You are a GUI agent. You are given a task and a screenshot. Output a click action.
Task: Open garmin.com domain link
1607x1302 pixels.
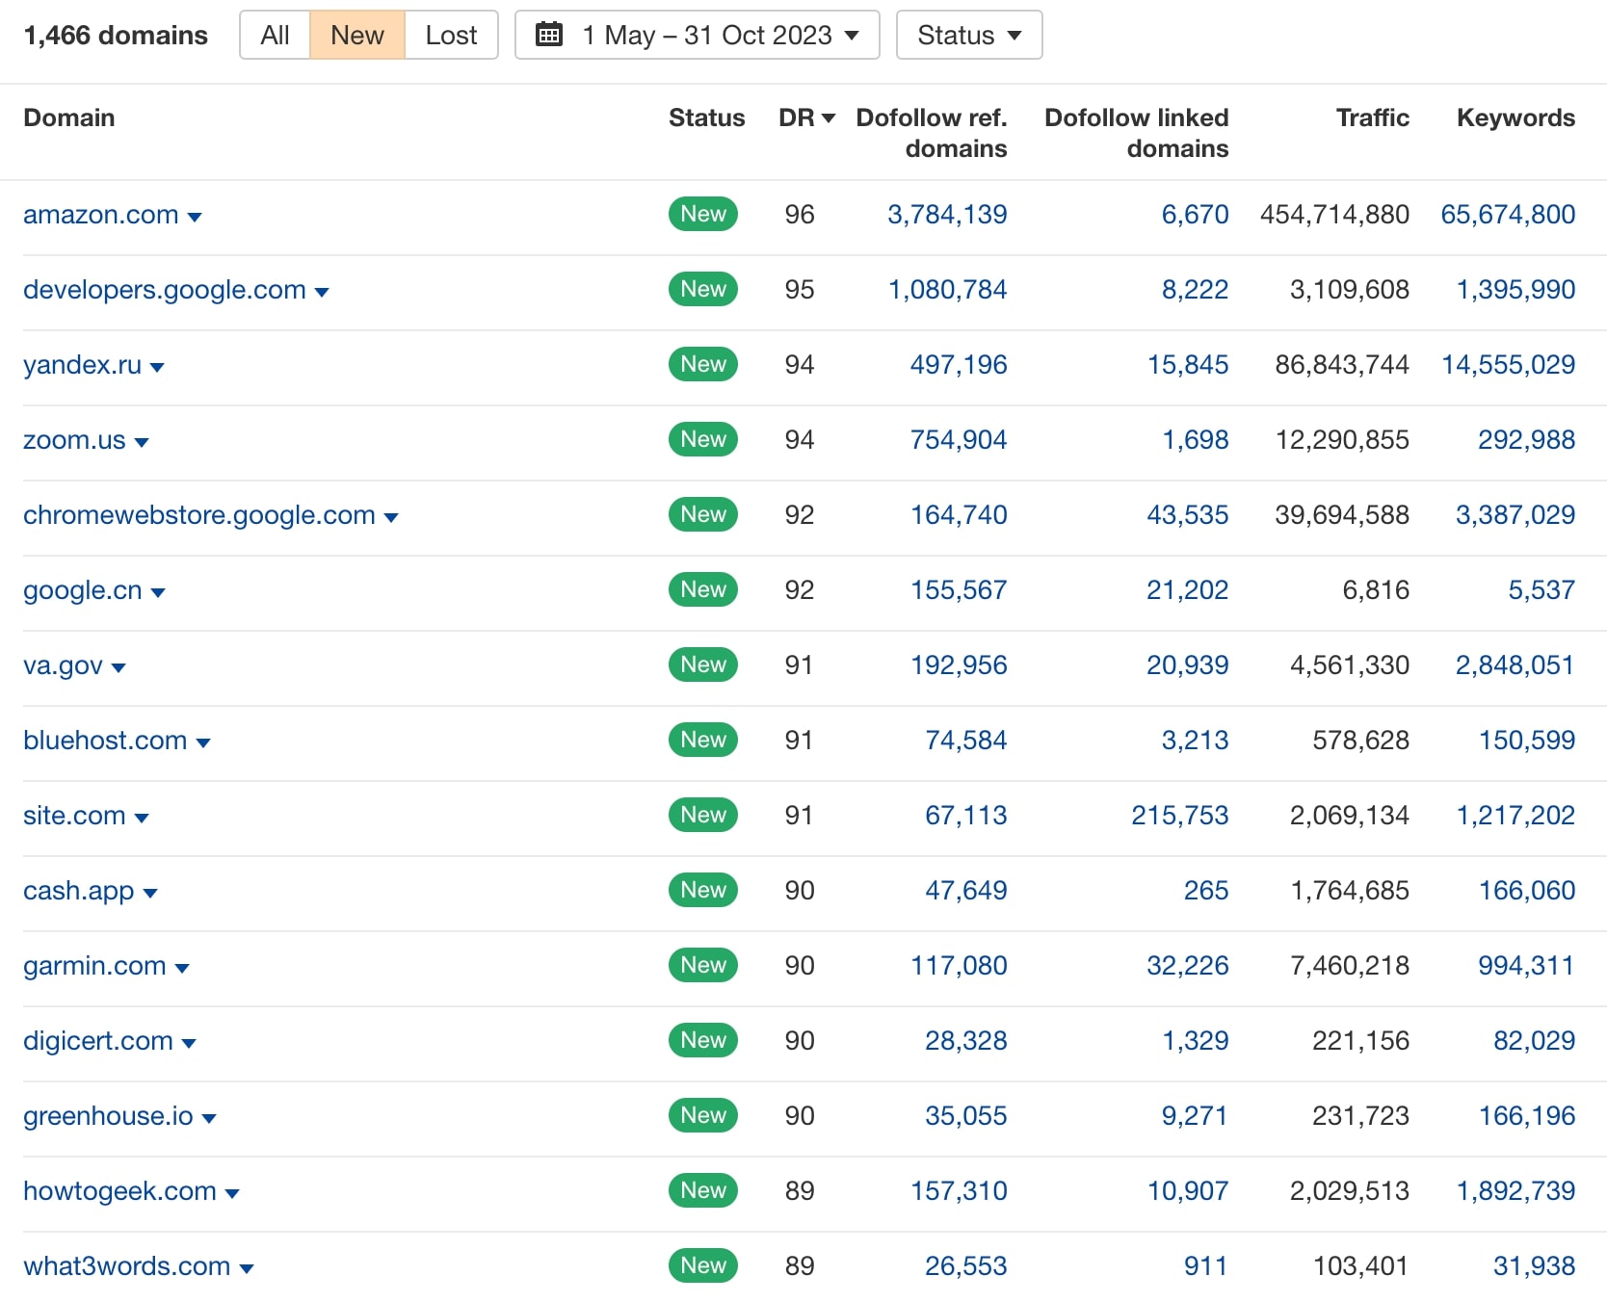[x=94, y=965]
